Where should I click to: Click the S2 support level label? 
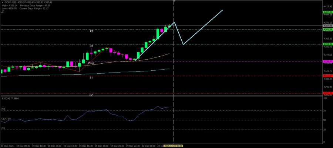91,95
